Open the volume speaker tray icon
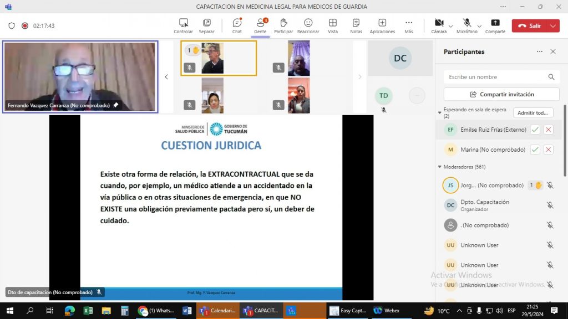The image size is (568, 319). (499, 311)
